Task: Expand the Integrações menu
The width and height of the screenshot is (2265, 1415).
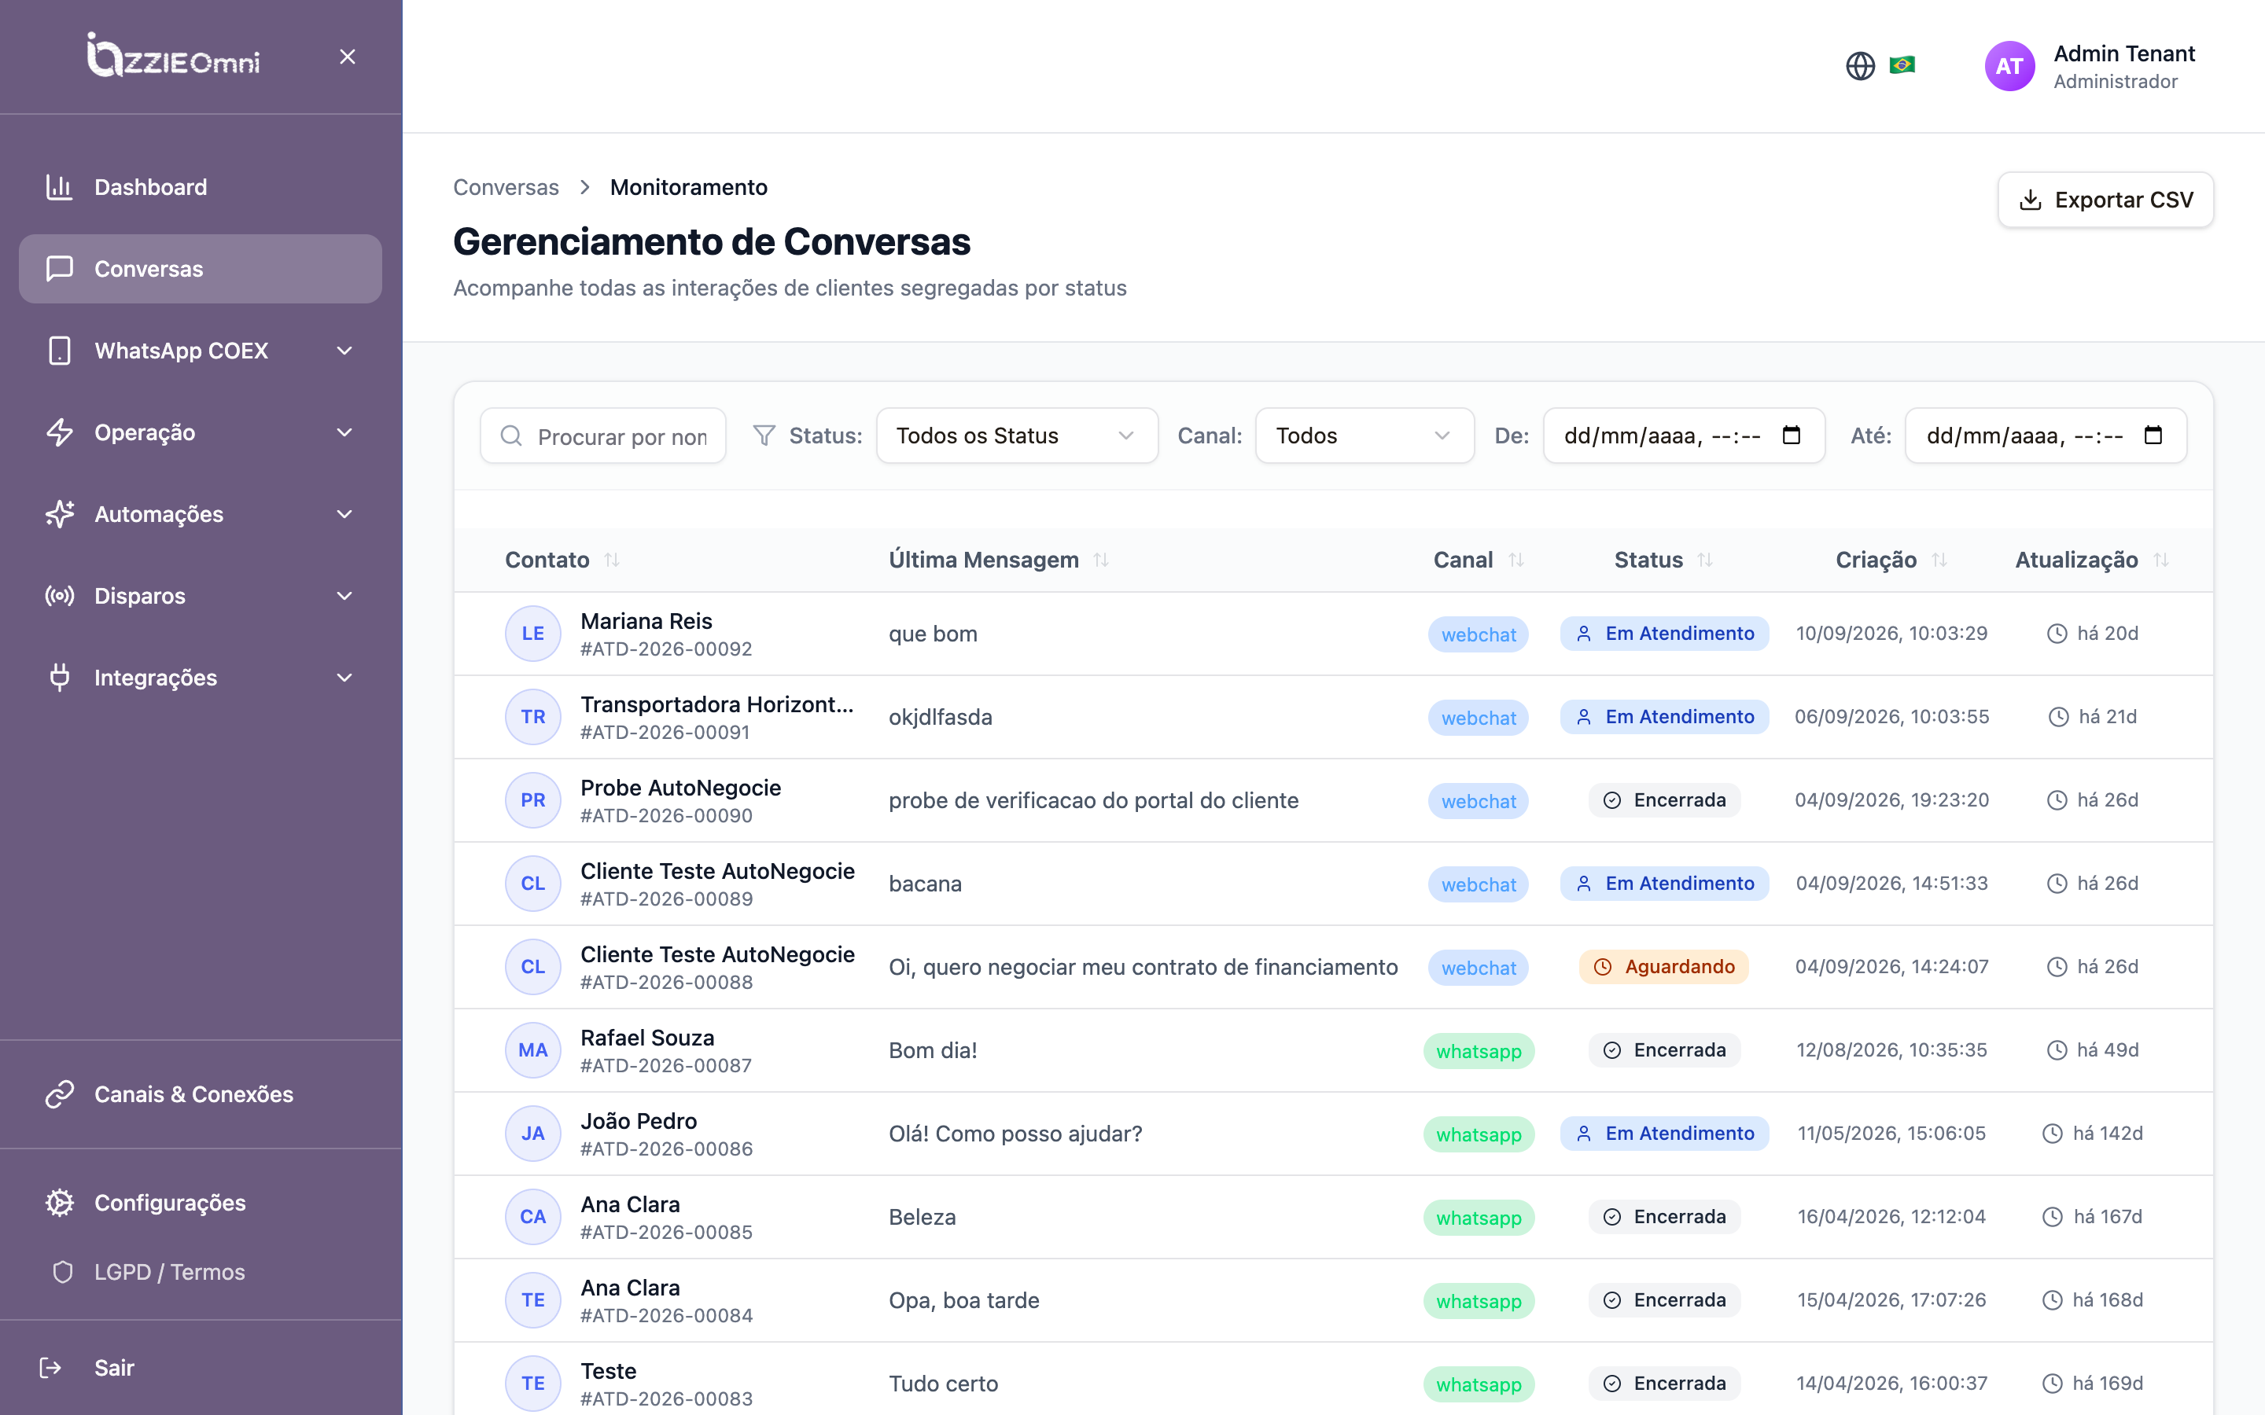Action: point(201,678)
